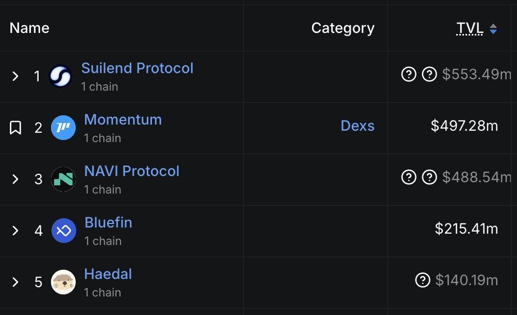Expand the Bluefin row chevron
517x315 pixels.
[15, 231]
